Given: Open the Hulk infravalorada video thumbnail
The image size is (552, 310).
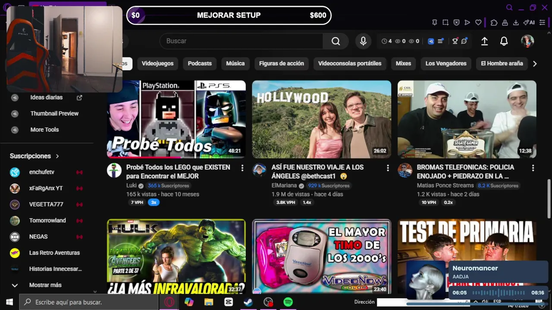Looking at the screenshot, I should click(176, 257).
